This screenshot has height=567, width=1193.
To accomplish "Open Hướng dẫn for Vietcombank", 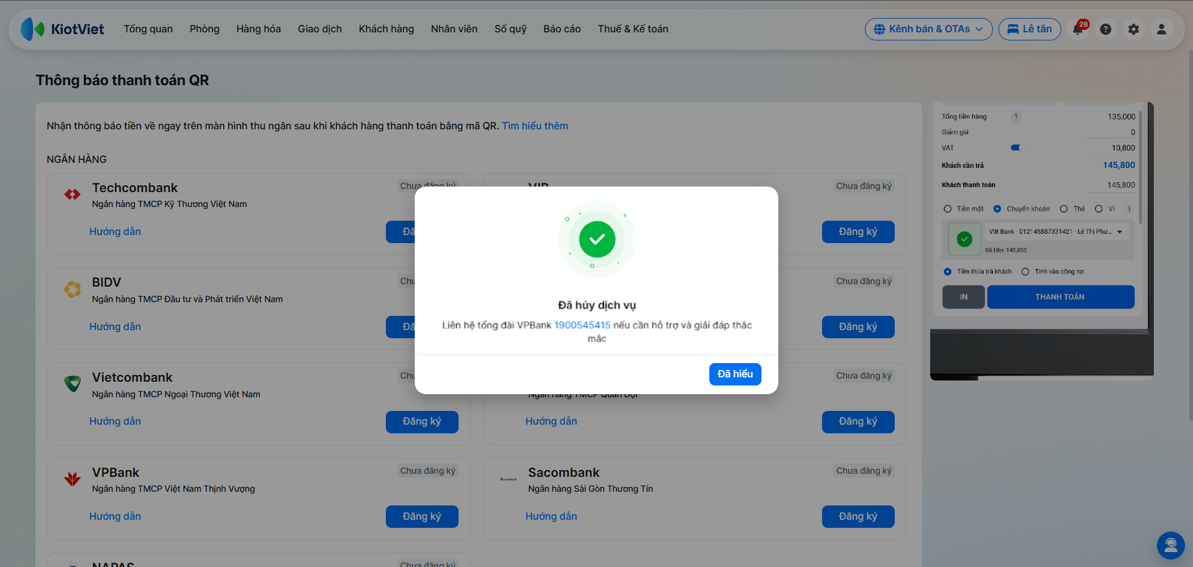I will 115,422.
